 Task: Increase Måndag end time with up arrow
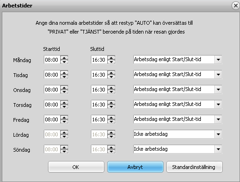click(x=111, y=58)
